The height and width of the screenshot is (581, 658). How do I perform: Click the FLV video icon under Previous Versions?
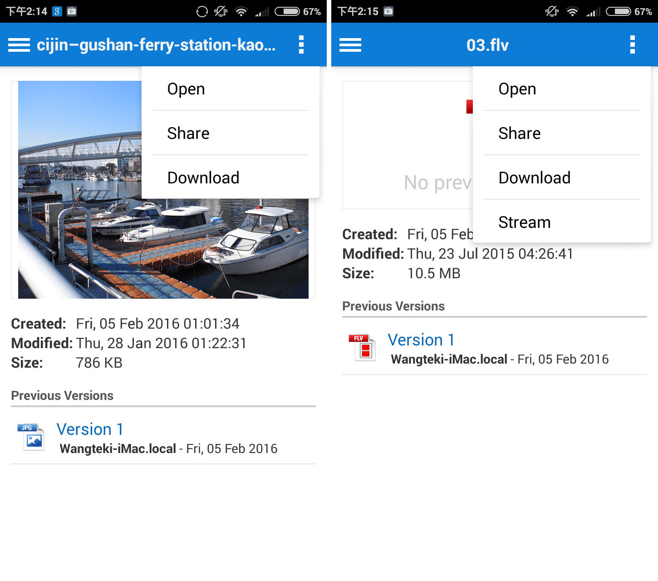(x=362, y=348)
